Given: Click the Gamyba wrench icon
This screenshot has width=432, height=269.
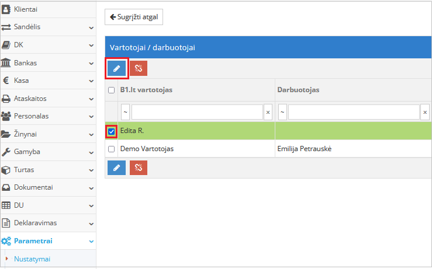Looking at the screenshot, I should (6, 152).
